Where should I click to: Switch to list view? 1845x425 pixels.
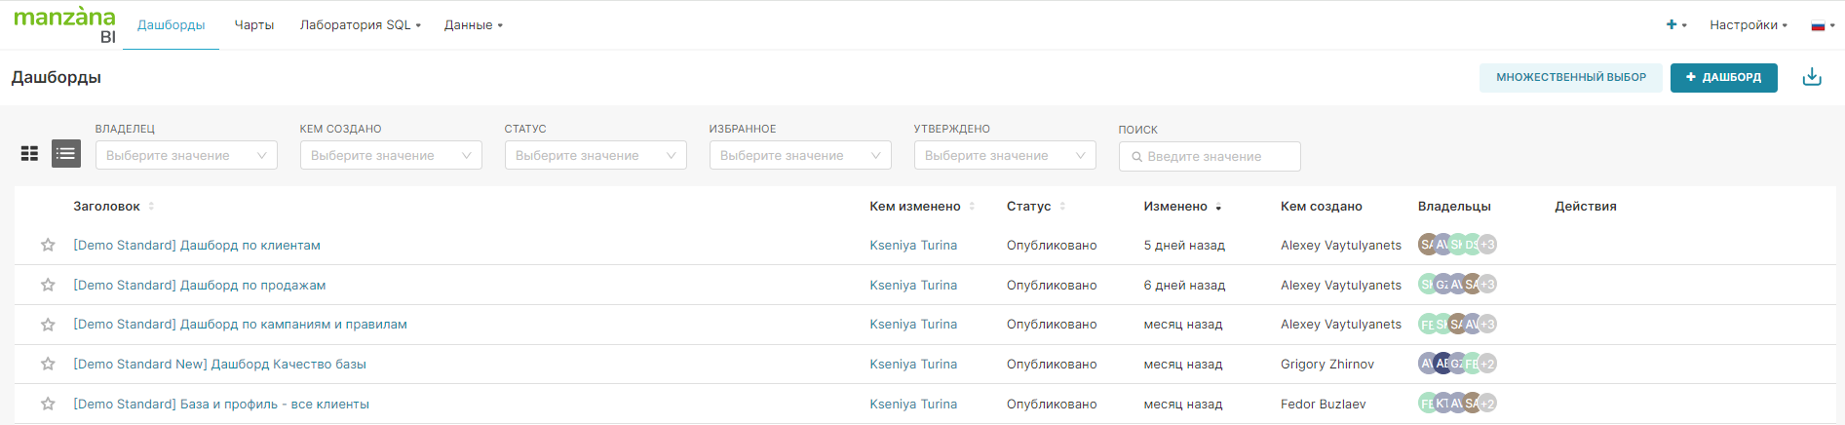[x=66, y=154]
